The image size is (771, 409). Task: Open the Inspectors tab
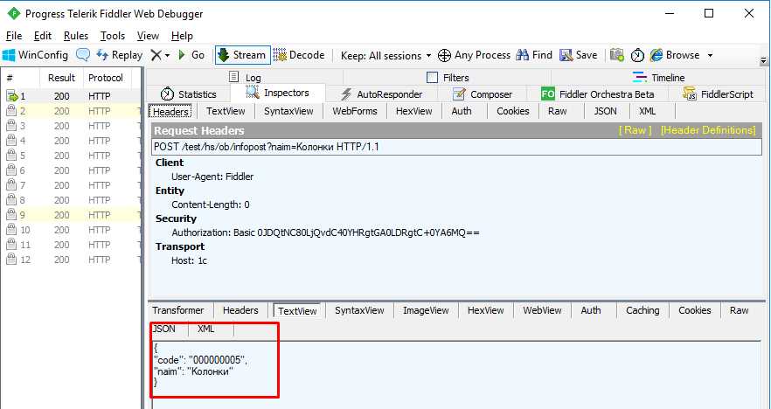(x=278, y=93)
